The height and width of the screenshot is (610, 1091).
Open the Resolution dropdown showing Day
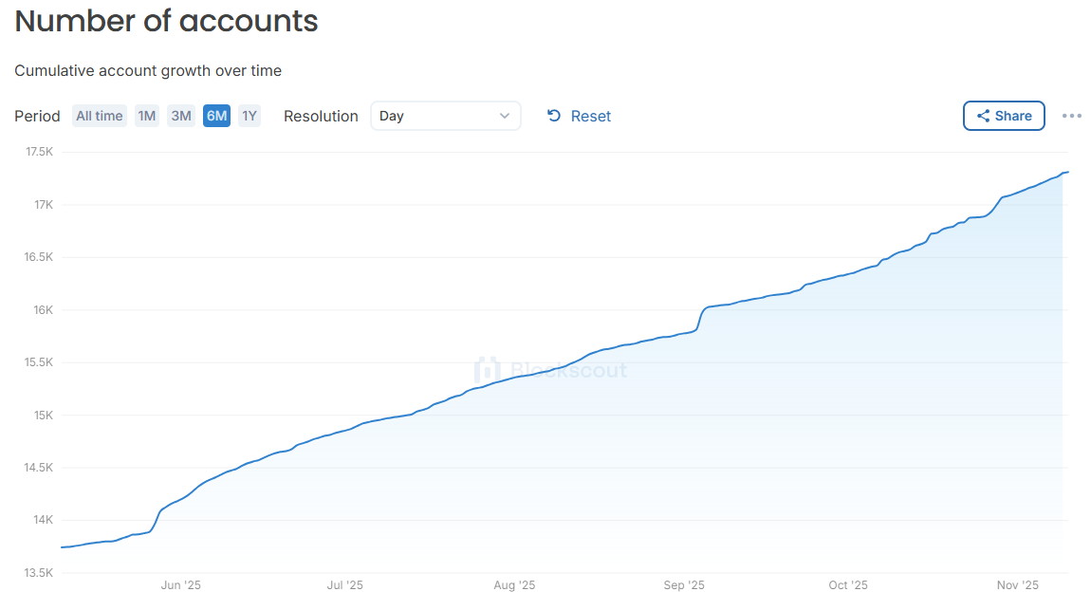click(446, 115)
